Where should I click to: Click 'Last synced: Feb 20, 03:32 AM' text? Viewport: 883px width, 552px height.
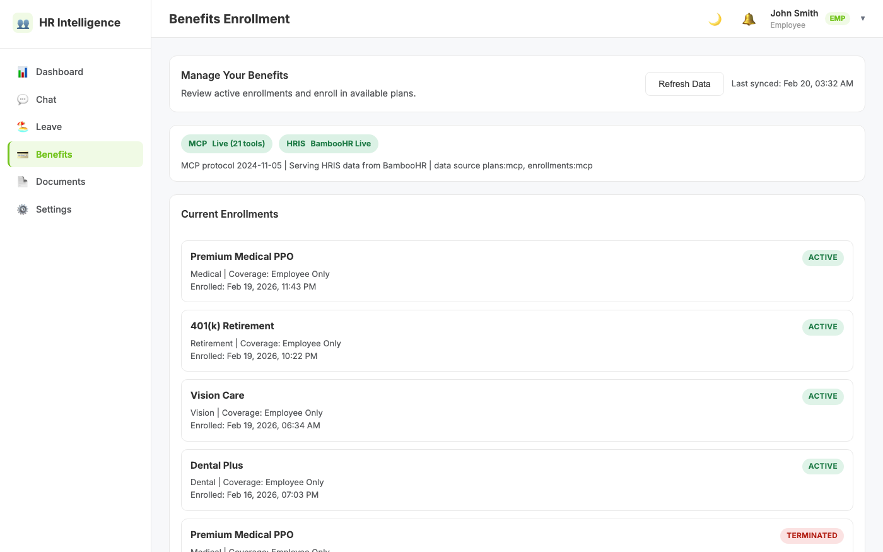tap(792, 84)
